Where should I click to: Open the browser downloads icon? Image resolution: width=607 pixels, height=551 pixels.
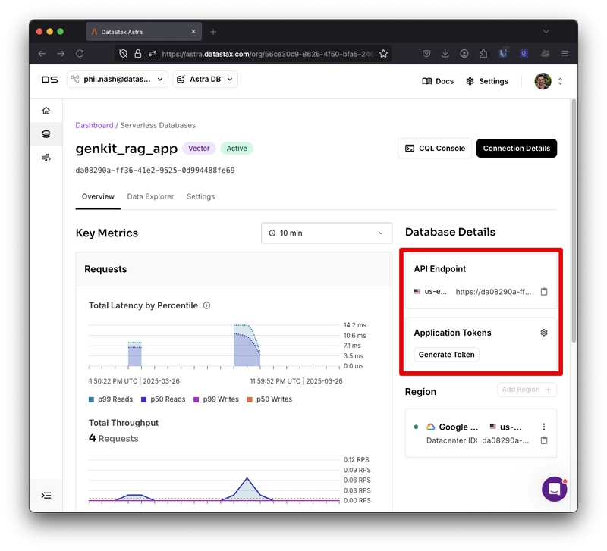[445, 53]
